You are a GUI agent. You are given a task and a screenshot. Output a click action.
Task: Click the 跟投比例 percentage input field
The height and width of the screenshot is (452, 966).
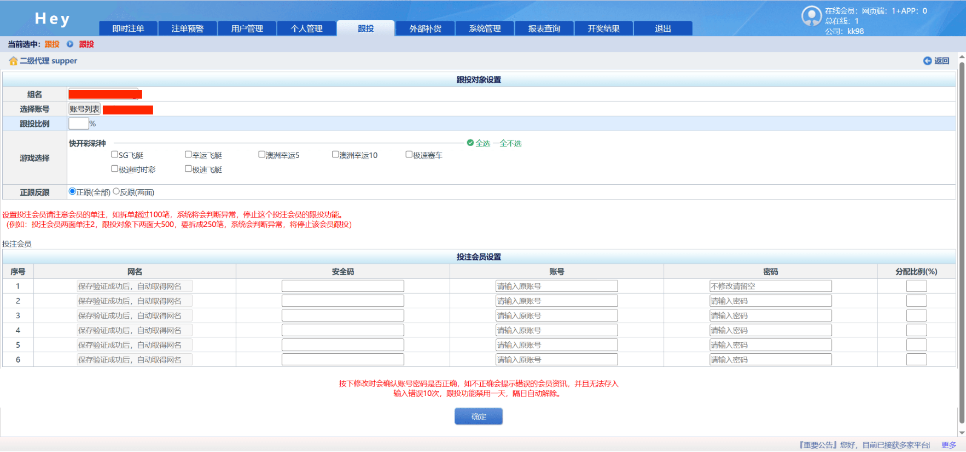tap(78, 124)
